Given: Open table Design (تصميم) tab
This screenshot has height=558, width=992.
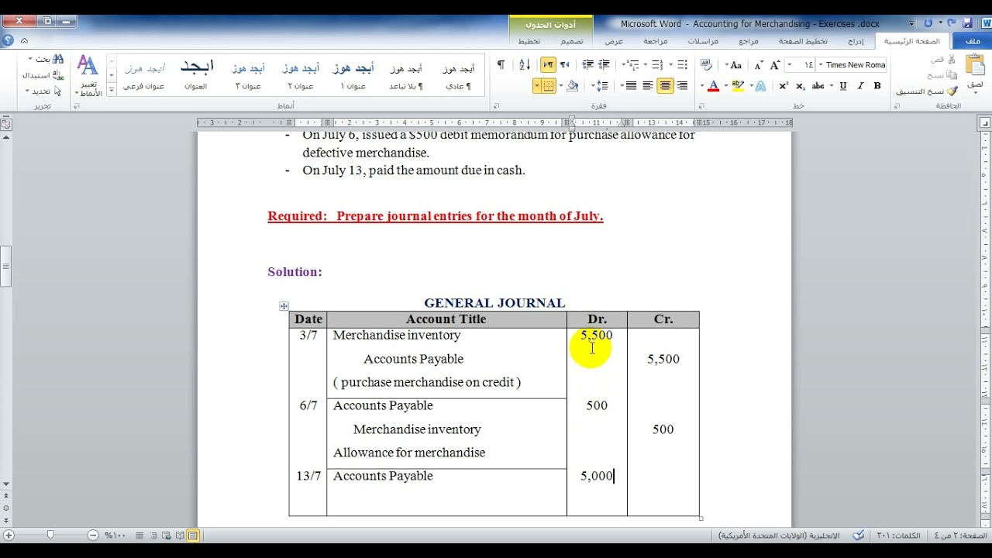Looking at the screenshot, I should point(572,41).
